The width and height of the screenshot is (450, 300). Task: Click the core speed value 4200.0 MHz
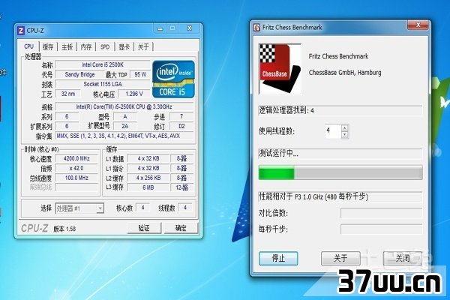pos(76,158)
